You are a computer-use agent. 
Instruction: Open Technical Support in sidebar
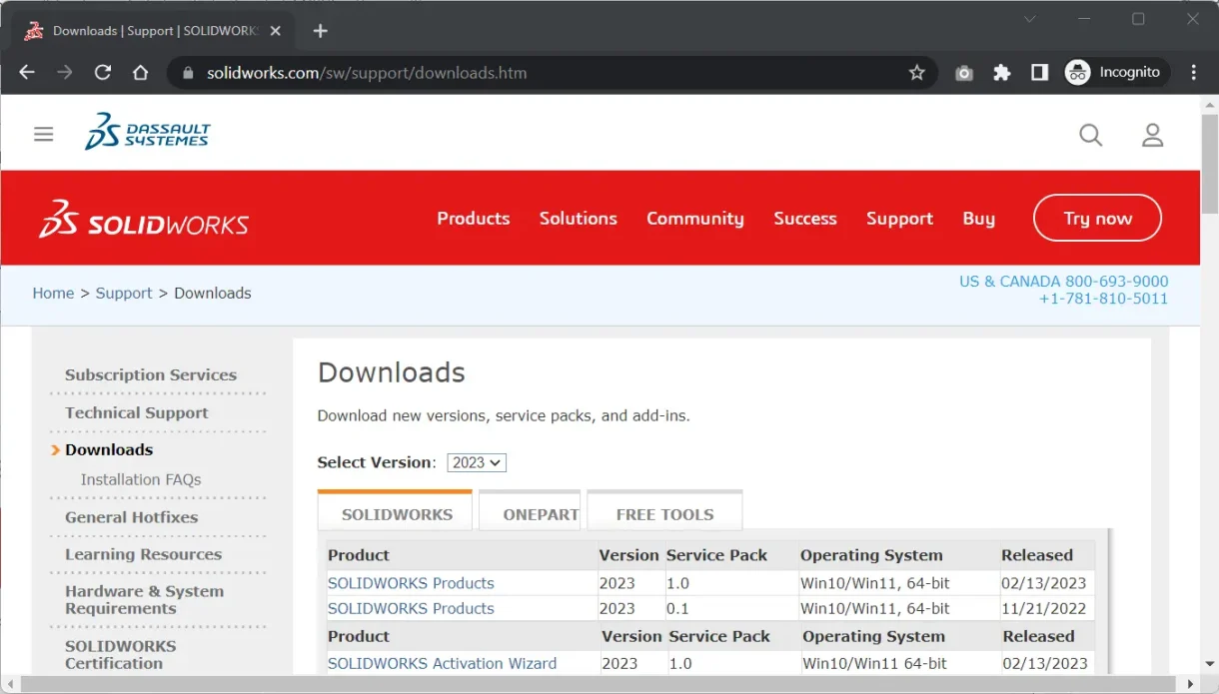137,412
